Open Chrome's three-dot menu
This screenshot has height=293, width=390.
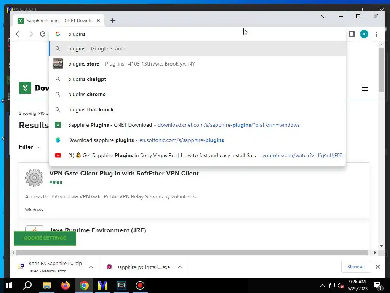click(x=376, y=34)
